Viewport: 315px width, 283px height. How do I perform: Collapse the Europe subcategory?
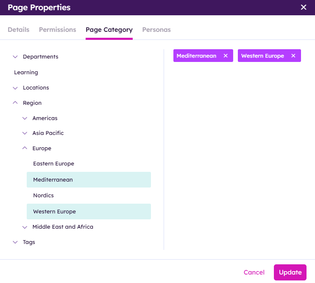tap(25, 149)
